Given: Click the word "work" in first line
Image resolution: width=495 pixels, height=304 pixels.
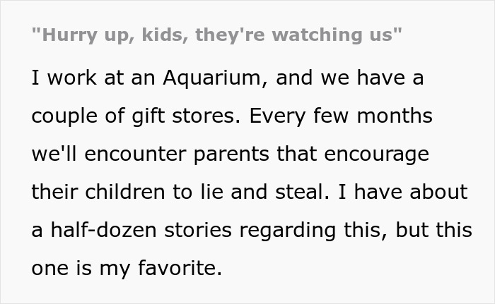Looking at the screenshot, I should pos(74,78).
